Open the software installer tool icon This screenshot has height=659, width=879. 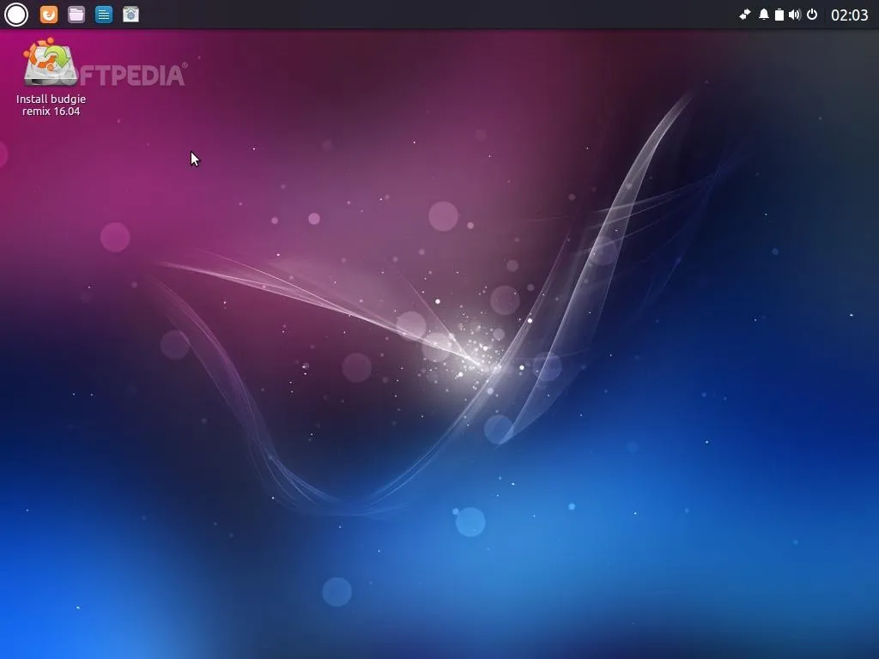(130, 15)
